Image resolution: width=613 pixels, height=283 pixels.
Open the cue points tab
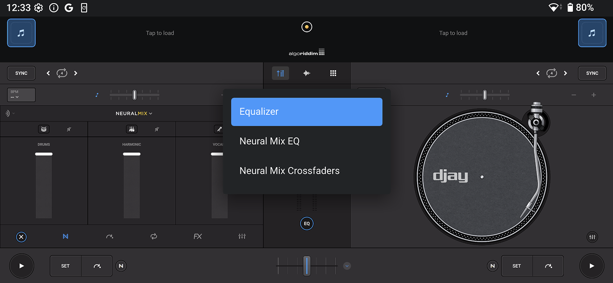110,236
